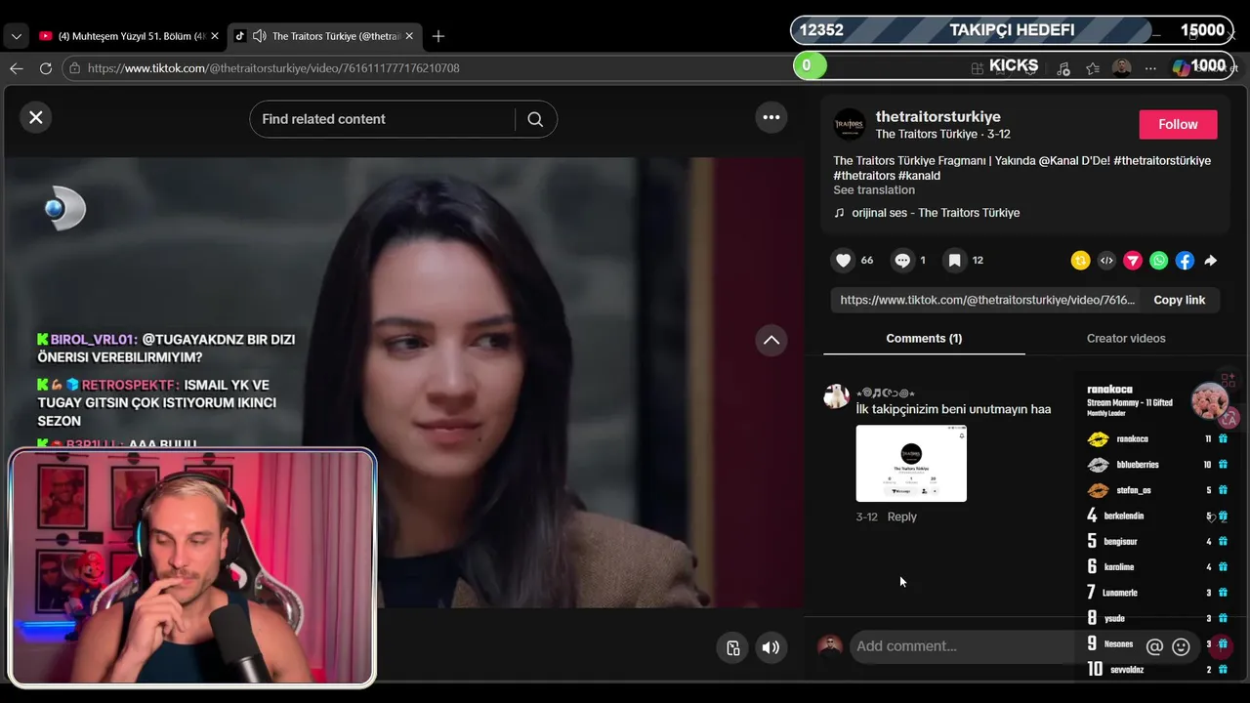
Task: Mute tab audio via tab speaker icon
Action: click(x=259, y=36)
